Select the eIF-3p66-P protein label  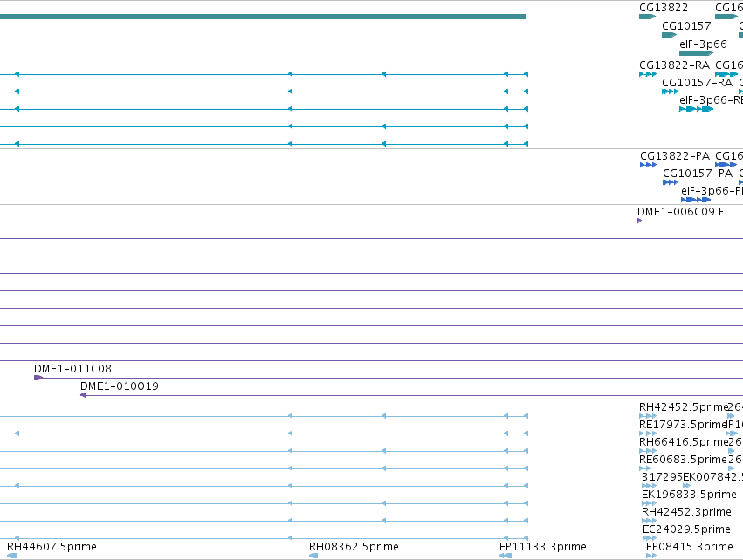coord(712,191)
